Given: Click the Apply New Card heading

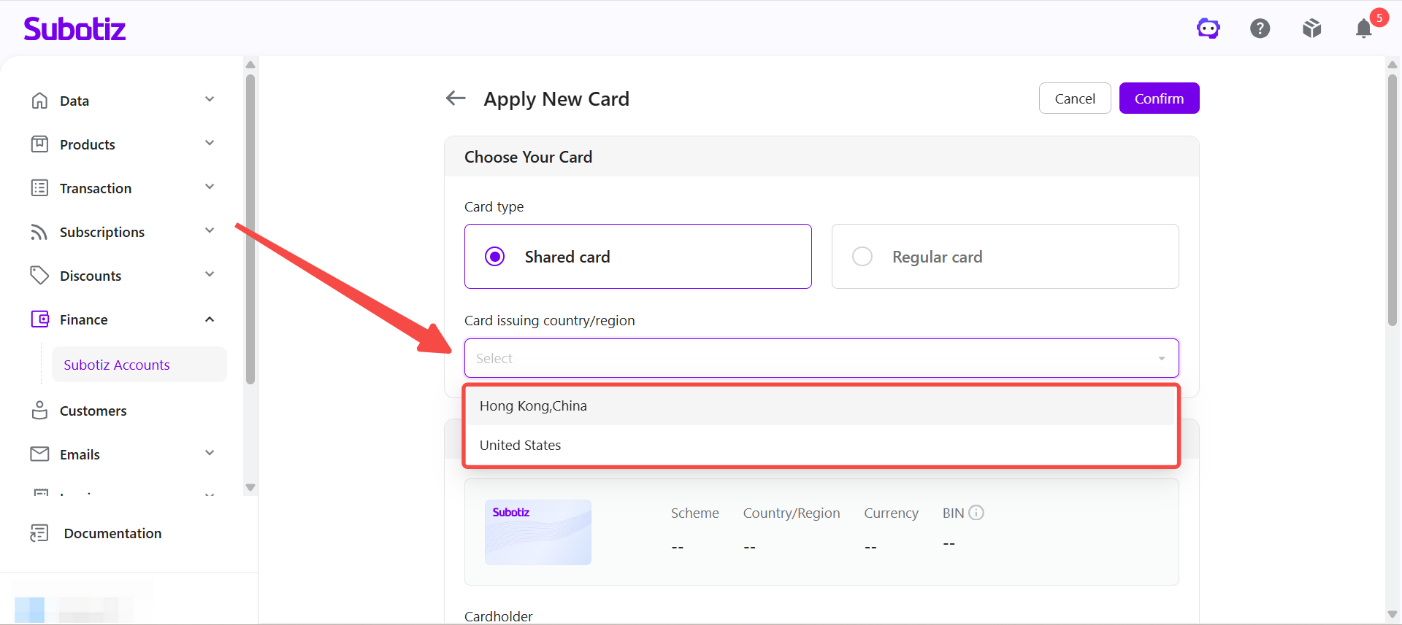Looking at the screenshot, I should [x=556, y=98].
